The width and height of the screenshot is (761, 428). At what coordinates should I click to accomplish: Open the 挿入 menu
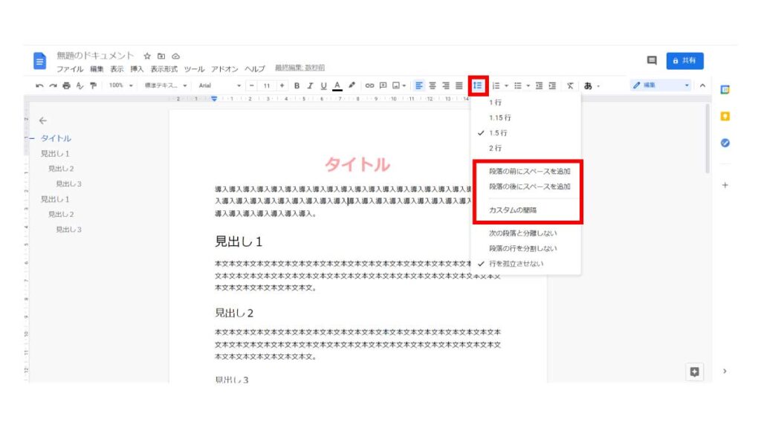click(137, 69)
